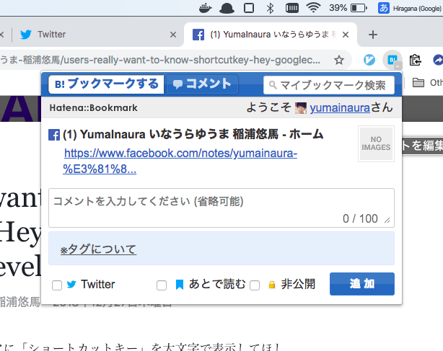The height and width of the screenshot is (351, 443).
Task: Open the タグについて link
Action: [x=98, y=249]
